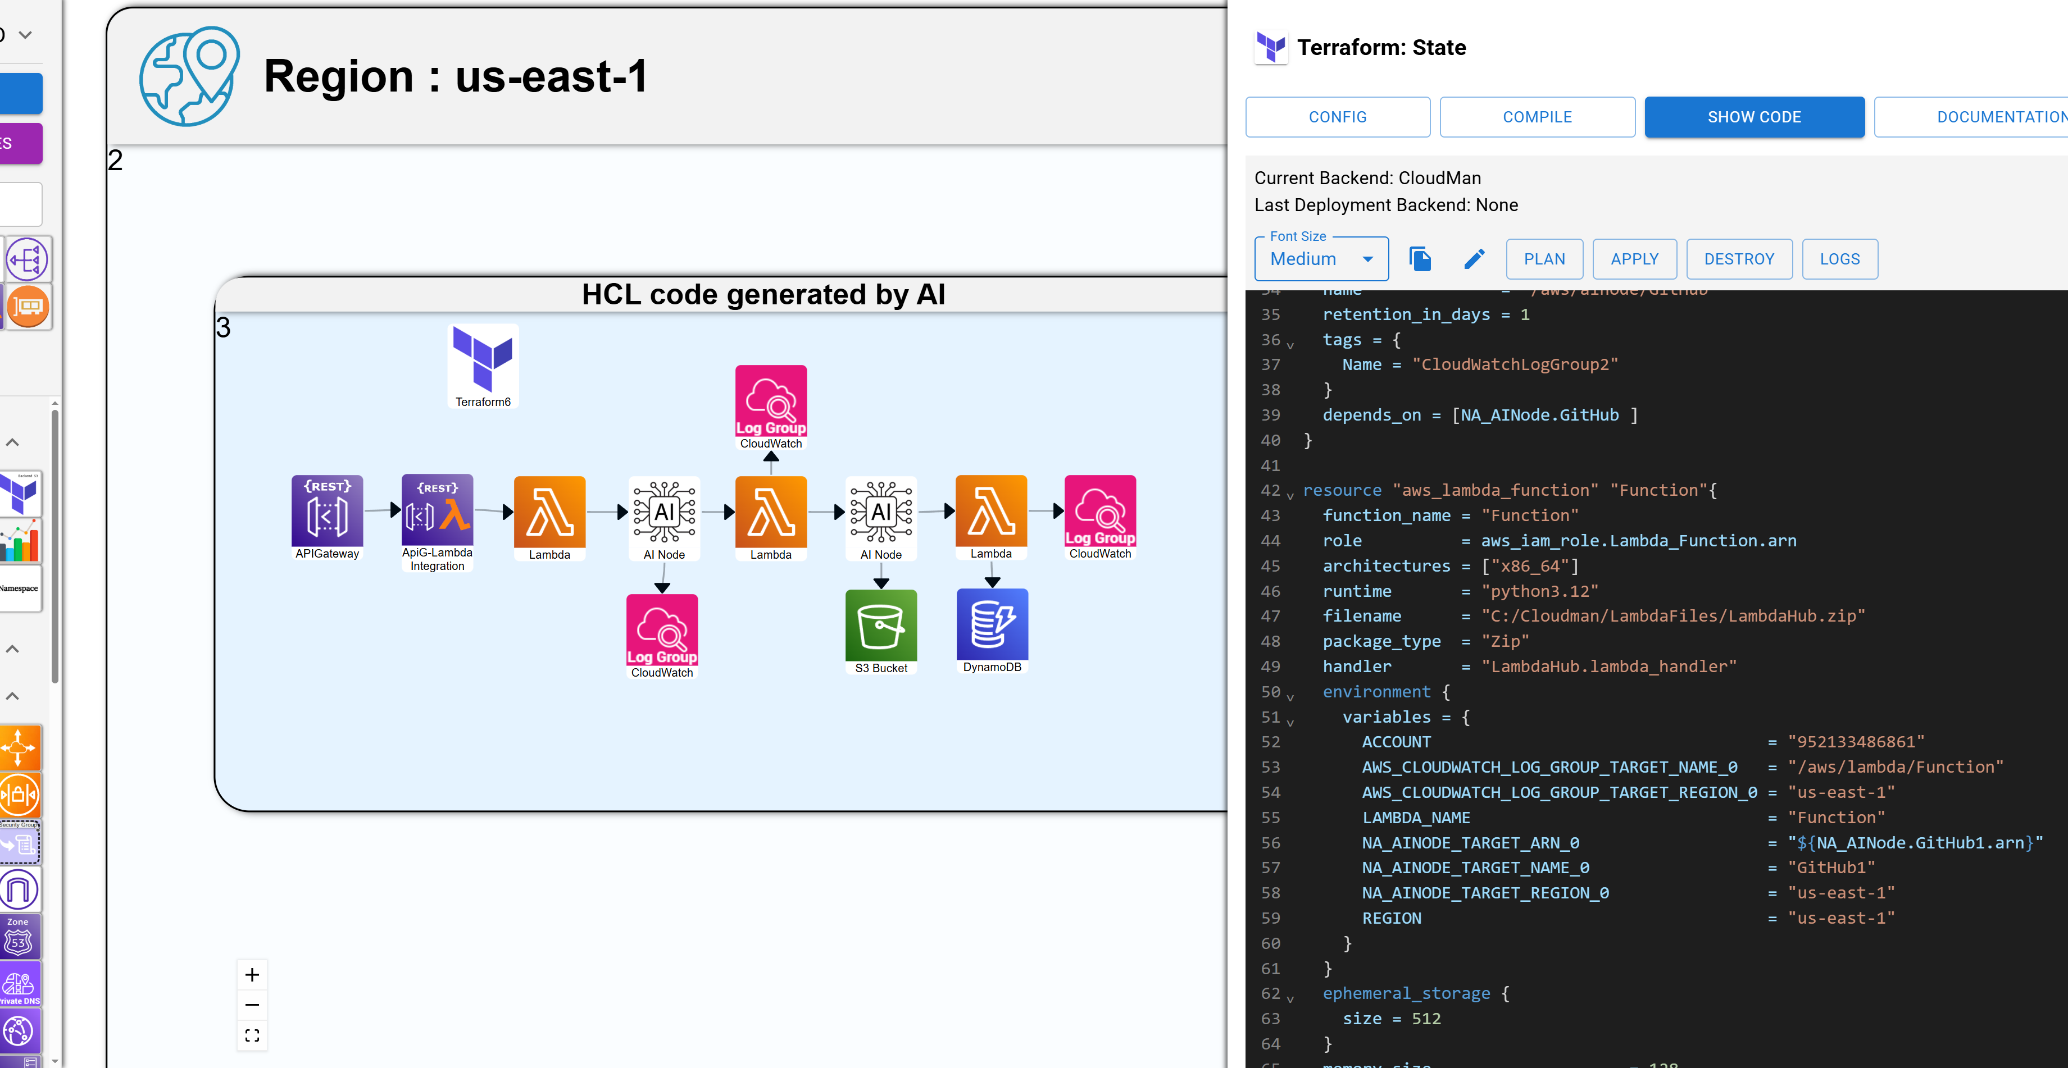Pick the bar chart icon in the sidebar
Screen dimensions: 2068x1068
20,540
